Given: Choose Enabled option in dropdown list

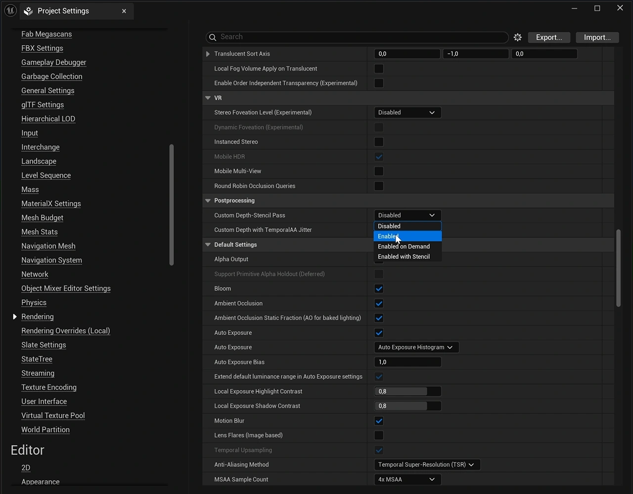Looking at the screenshot, I should (x=407, y=236).
